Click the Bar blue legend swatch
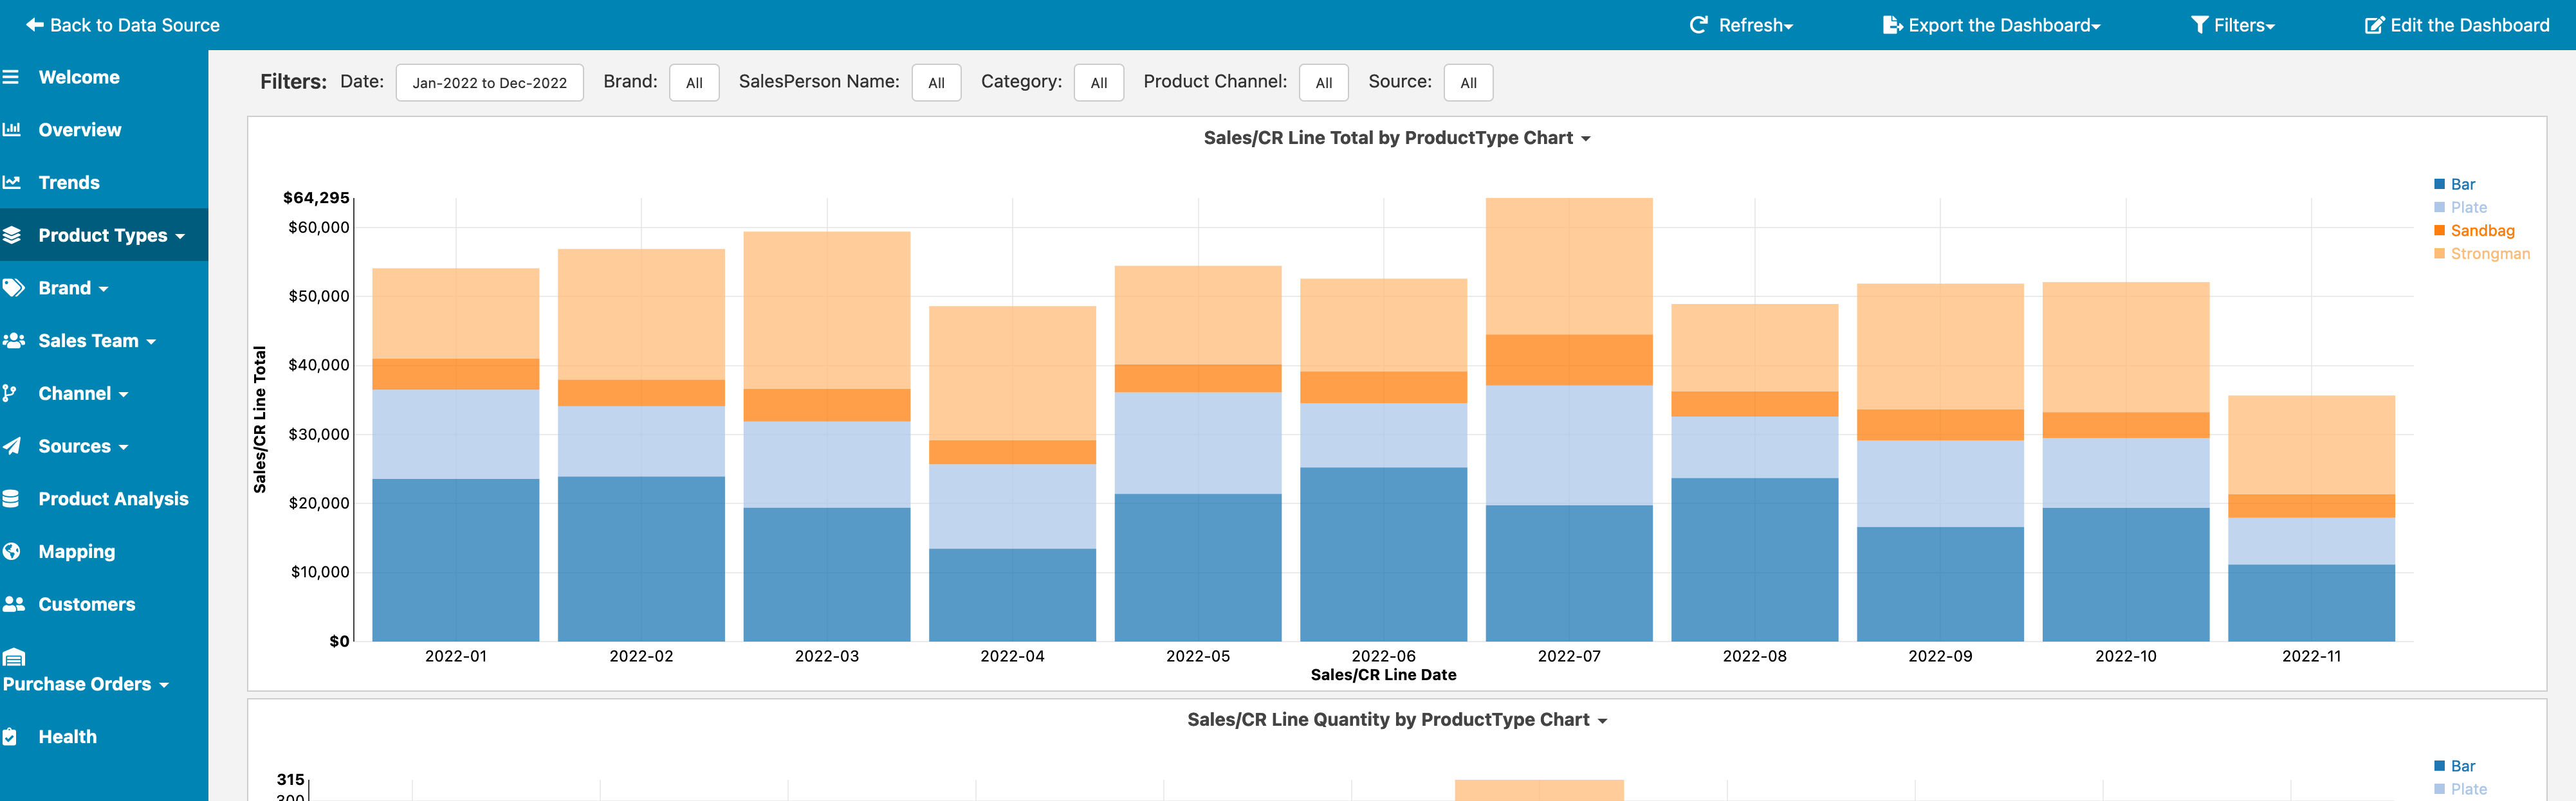Viewport: 2576px width, 801px height. (2439, 184)
